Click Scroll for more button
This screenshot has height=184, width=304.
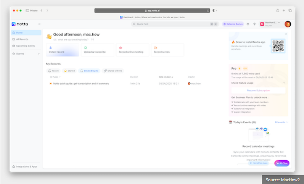[x=259, y=163]
